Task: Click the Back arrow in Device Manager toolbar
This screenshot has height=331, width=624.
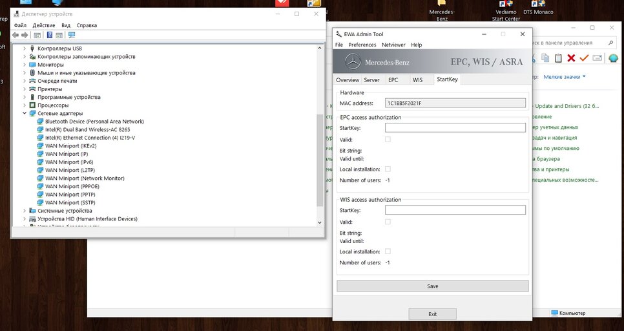Action: click(x=16, y=35)
